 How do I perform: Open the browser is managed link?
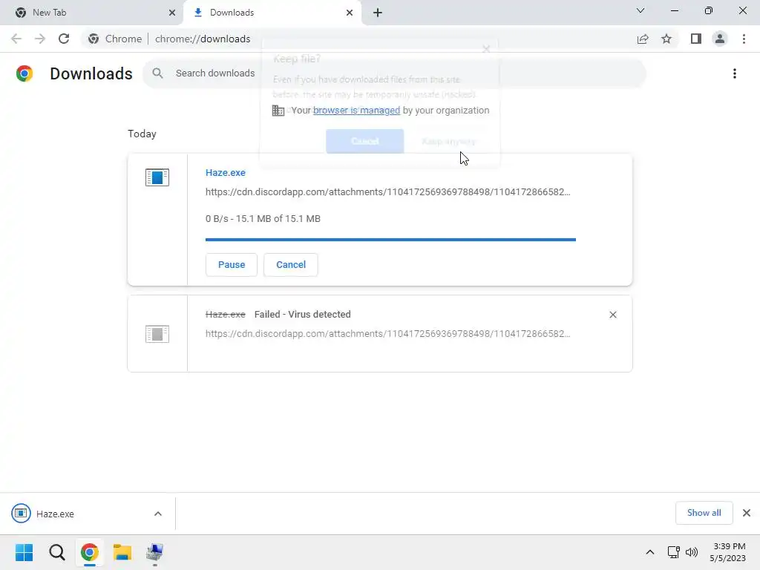[x=356, y=110]
